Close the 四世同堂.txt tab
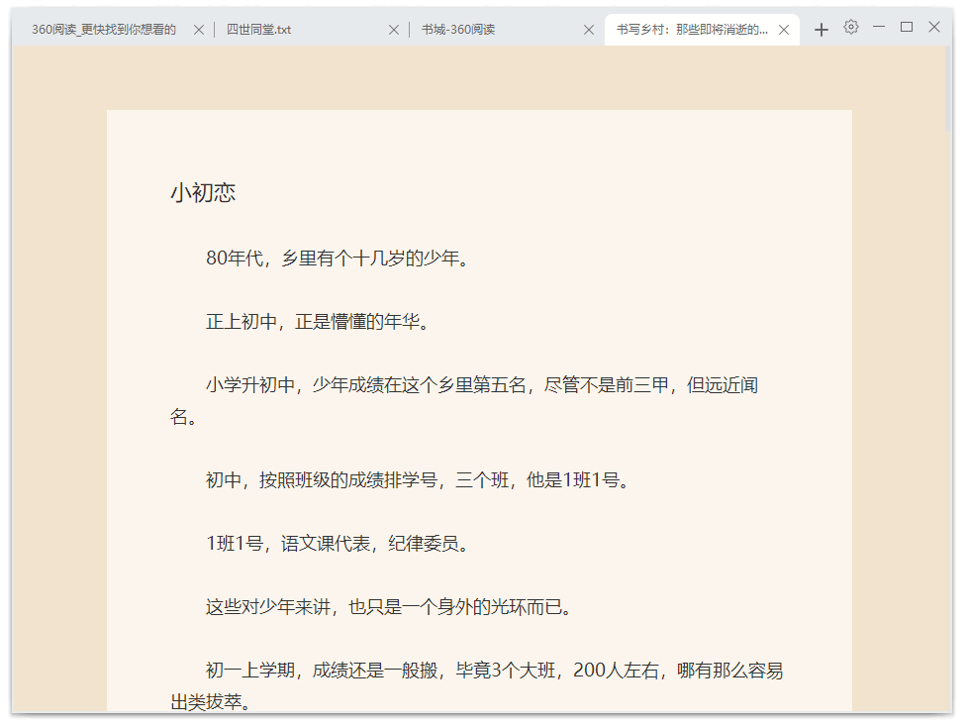Viewport: 967px width, 726px height. click(x=393, y=30)
